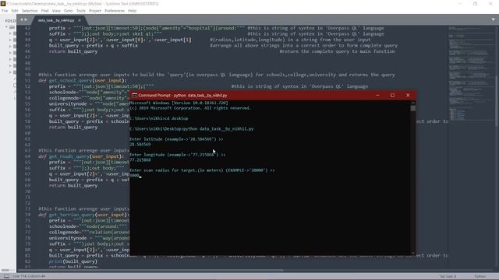This screenshot has height=280, width=499.
Task: Click the 'Enter scan radius' prompt line
Action: tap(202, 170)
